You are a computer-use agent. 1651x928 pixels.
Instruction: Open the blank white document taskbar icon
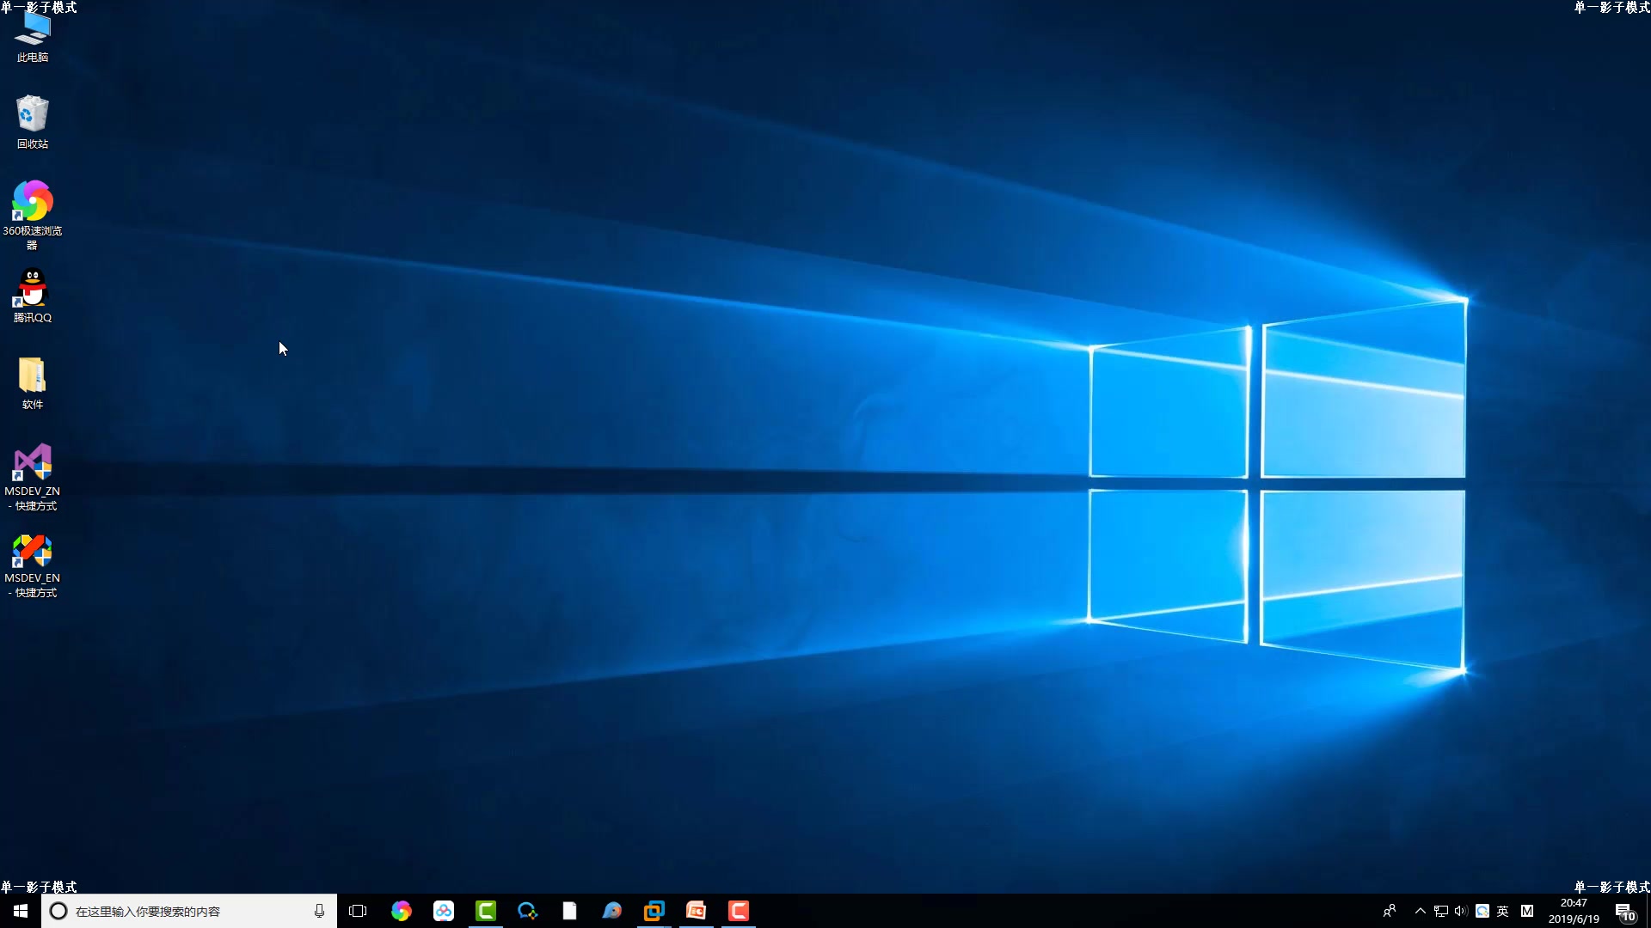pyautogui.click(x=570, y=911)
